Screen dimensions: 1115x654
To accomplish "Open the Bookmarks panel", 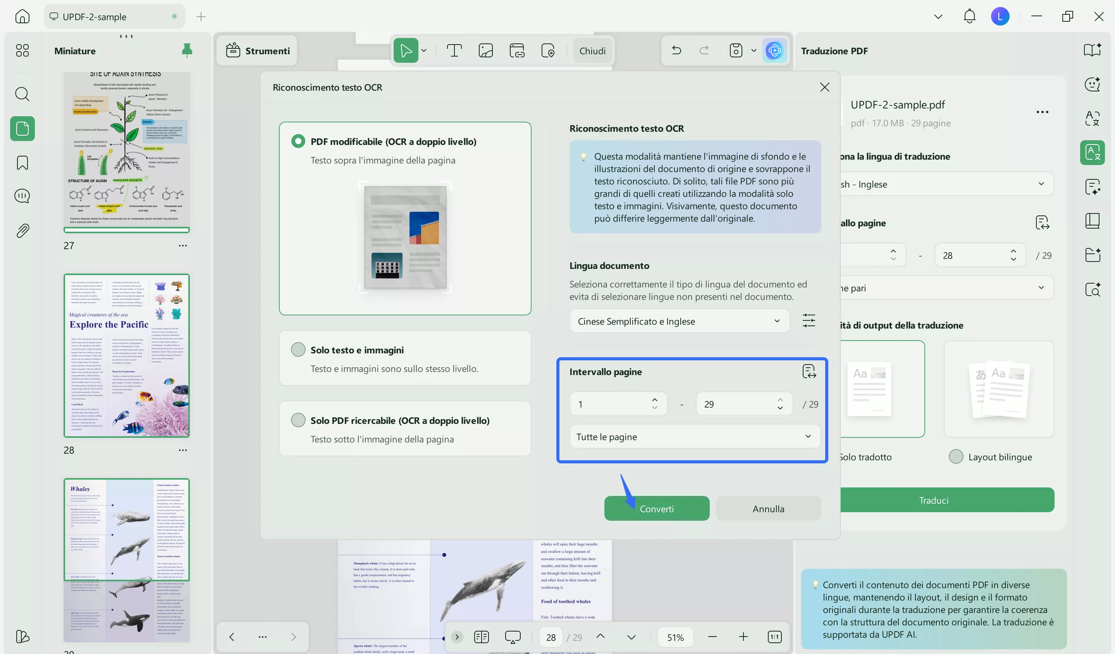I will click(x=22, y=163).
